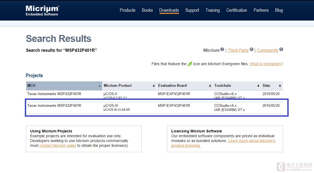This screenshot has width=314, height=173.
Task: Sort table by Evaluation Board column
Action: pos(185,86)
